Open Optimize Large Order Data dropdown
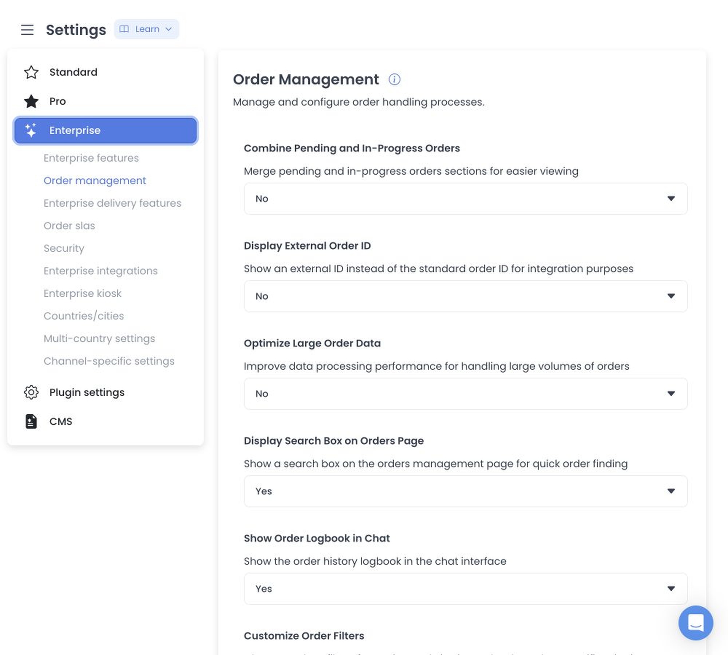728x655 pixels. point(466,394)
